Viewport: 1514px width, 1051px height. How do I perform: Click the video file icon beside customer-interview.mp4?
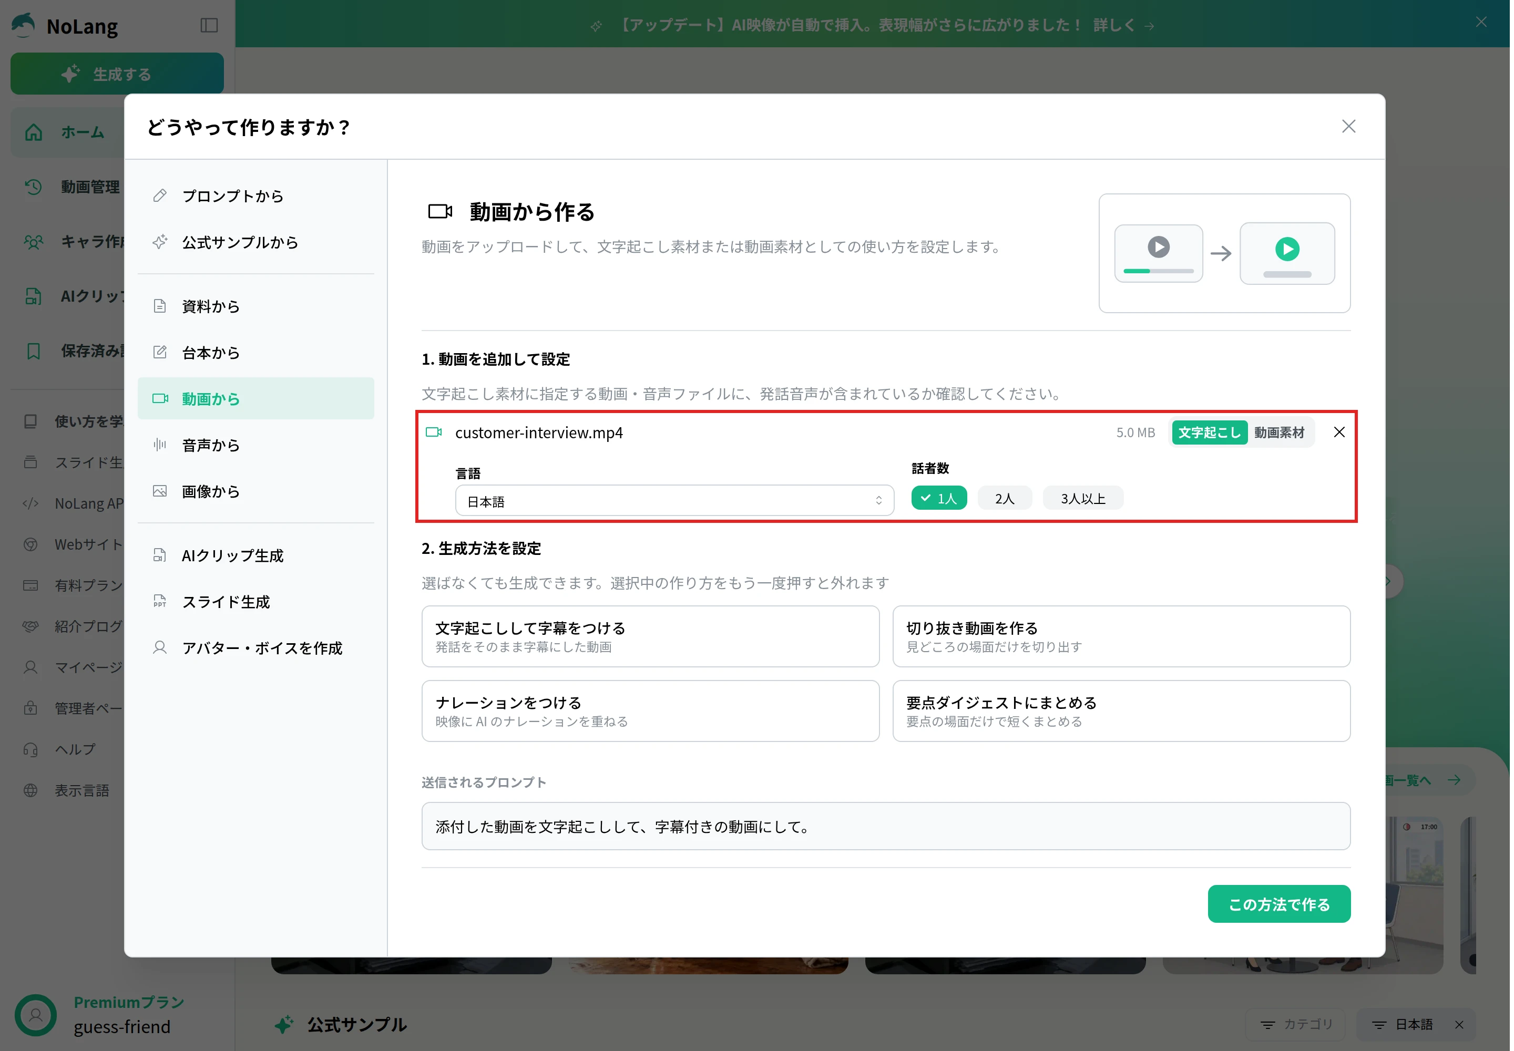(x=434, y=432)
